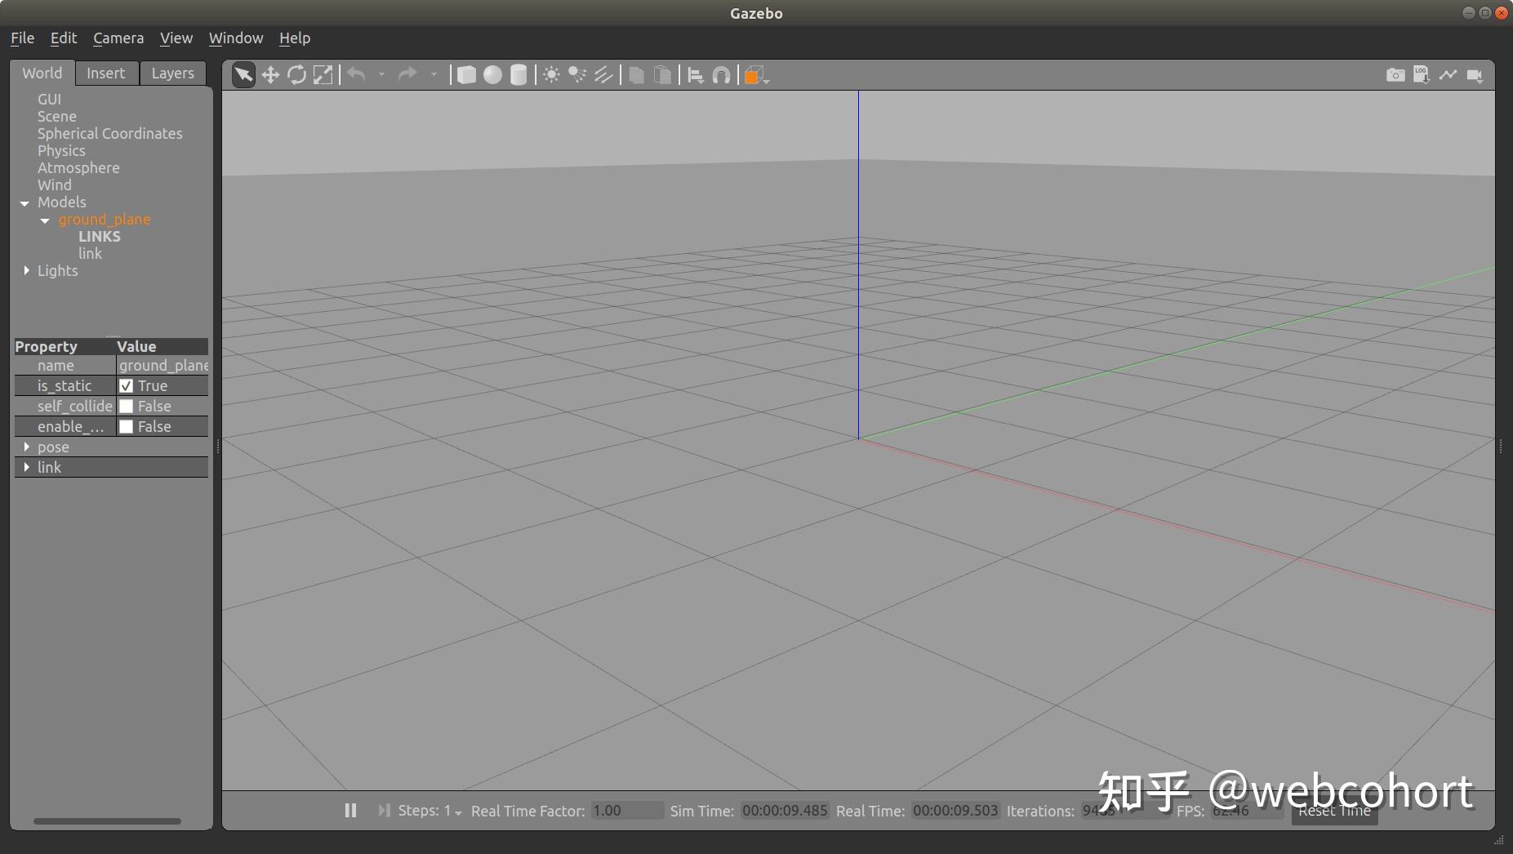Pause the simulation

point(350,811)
